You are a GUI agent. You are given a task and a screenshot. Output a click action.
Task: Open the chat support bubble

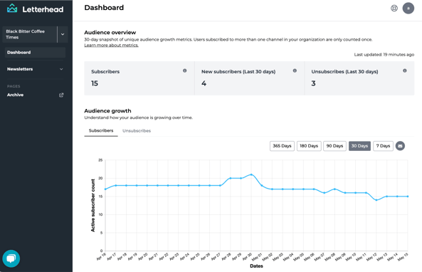[x=11, y=258]
